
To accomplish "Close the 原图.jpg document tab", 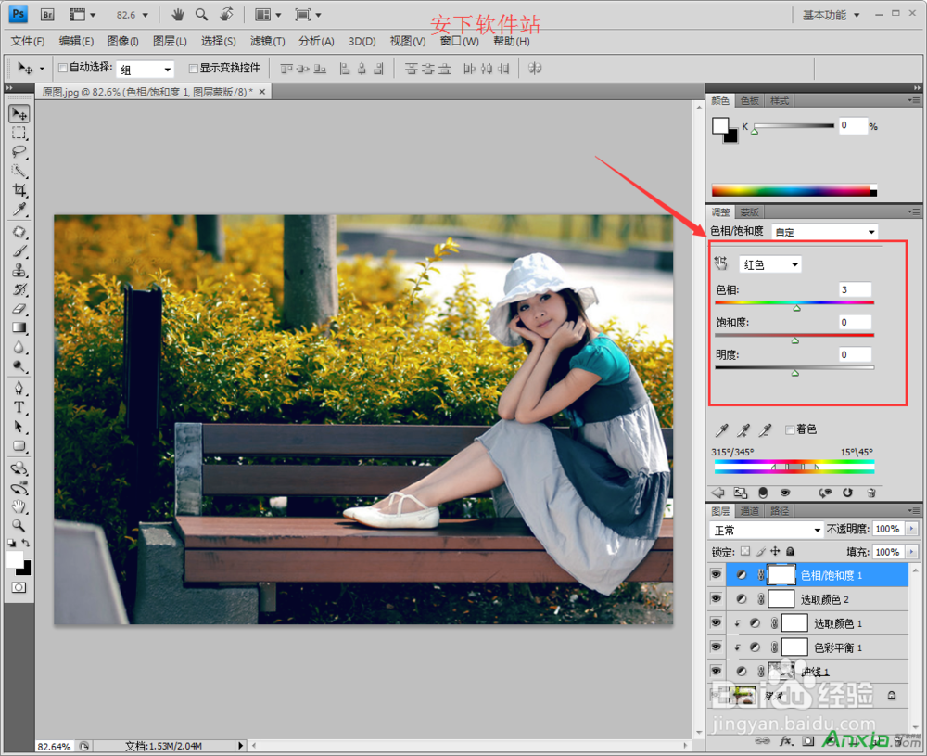I will [262, 92].
